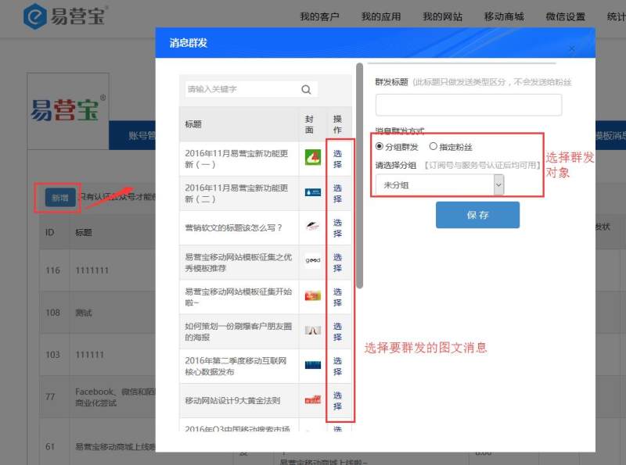Image resolution: width=626 pixels, height=465 pixels.
Task: Click cover thumbnail of 2016年11月易营宝新功能更新(一)
Action: (x=313, y=156)
